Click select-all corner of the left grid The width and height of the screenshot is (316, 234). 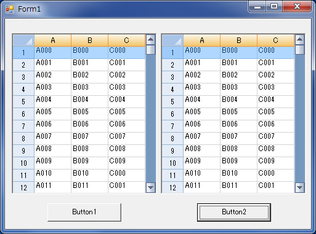point(23,41)
